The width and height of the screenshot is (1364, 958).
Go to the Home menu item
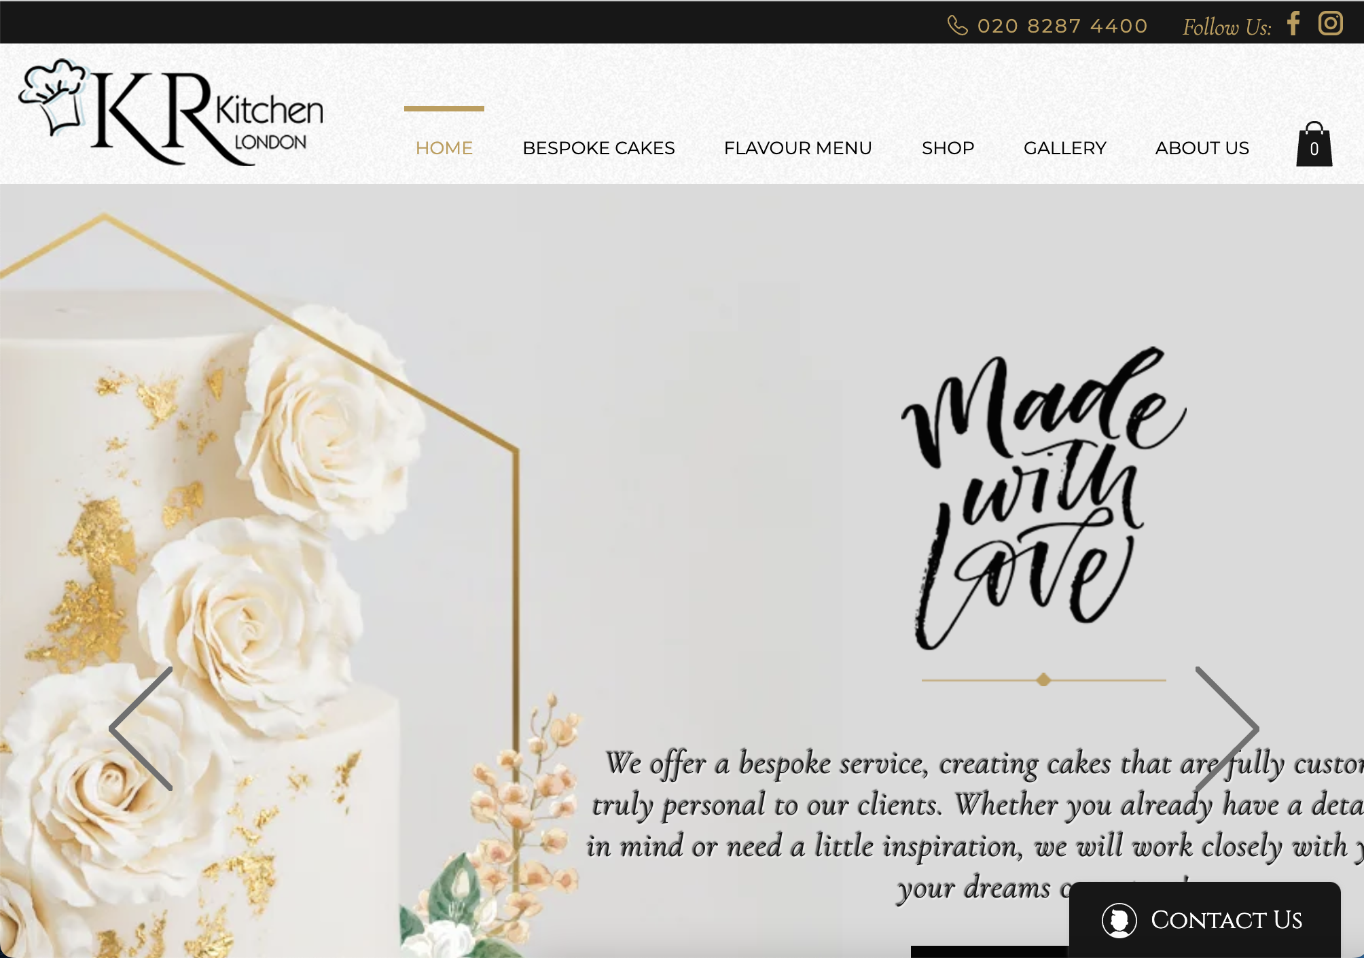(444, 148)
